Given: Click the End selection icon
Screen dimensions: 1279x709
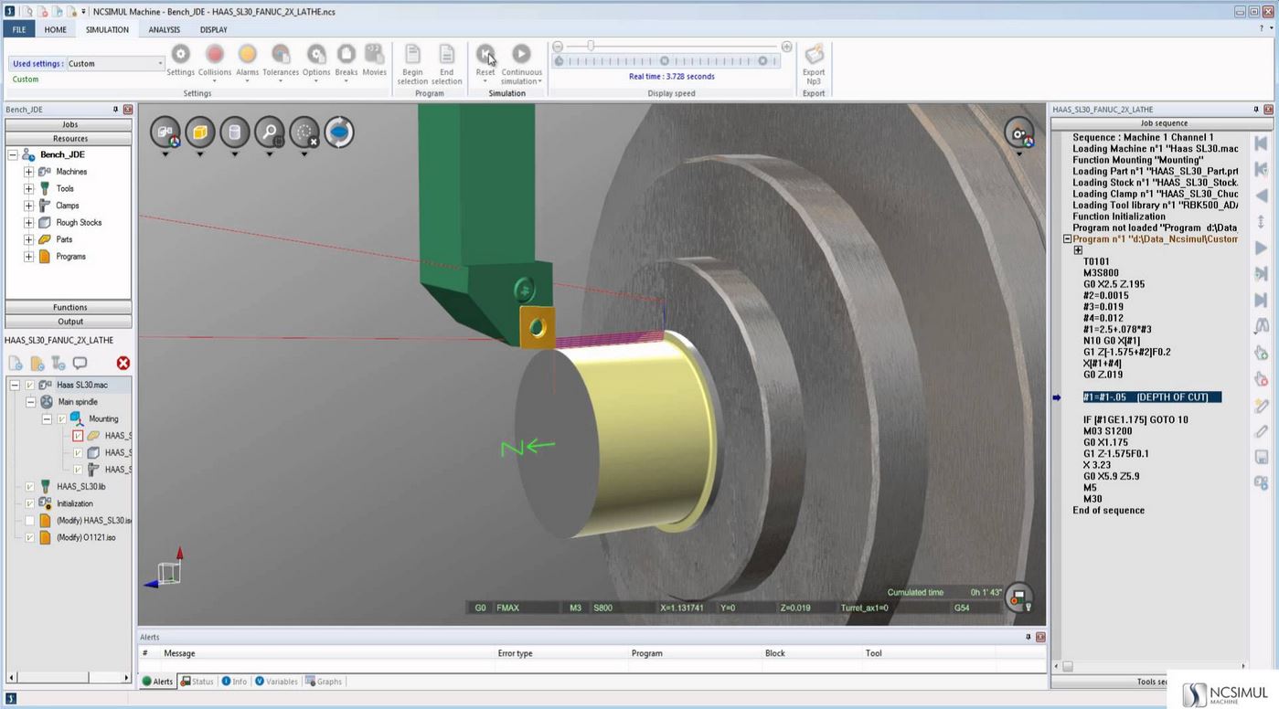Looking at the screenshot, I should point(446,55).
